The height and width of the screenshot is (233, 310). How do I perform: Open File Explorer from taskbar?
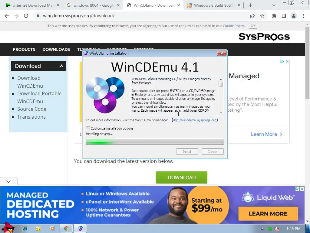click(x=38, y=229)
